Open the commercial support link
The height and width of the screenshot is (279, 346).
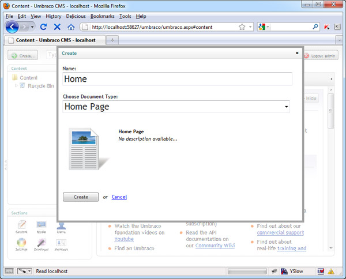(280, 232)
